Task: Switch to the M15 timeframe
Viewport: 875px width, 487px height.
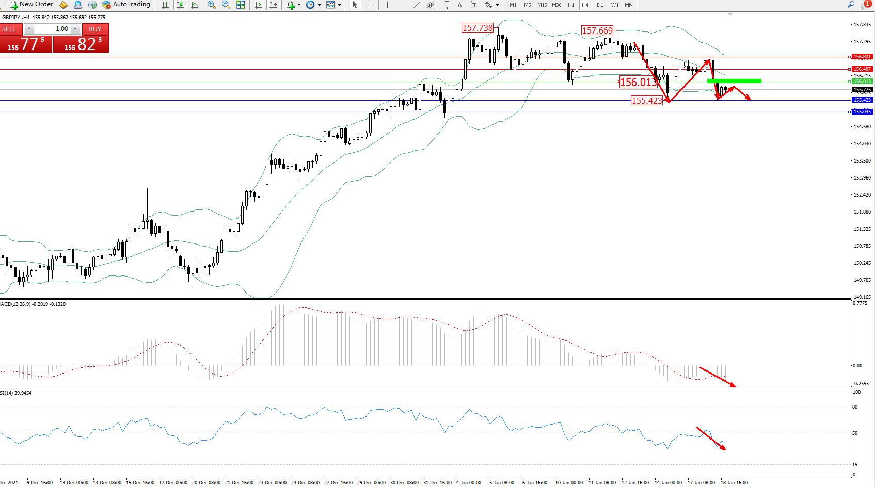Action: click(542, 5)
